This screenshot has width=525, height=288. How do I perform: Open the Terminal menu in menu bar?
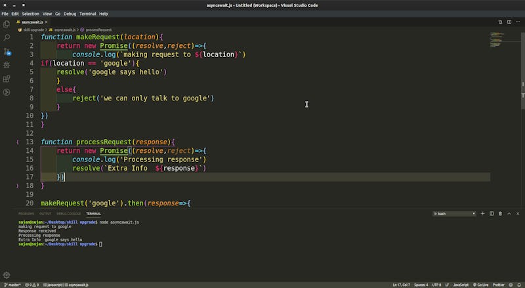[x=89, y=13]
